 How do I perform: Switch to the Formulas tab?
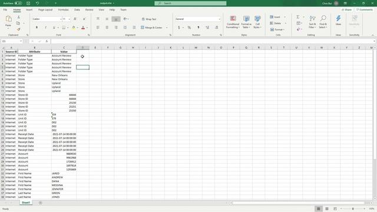click(x=63, y=9)
